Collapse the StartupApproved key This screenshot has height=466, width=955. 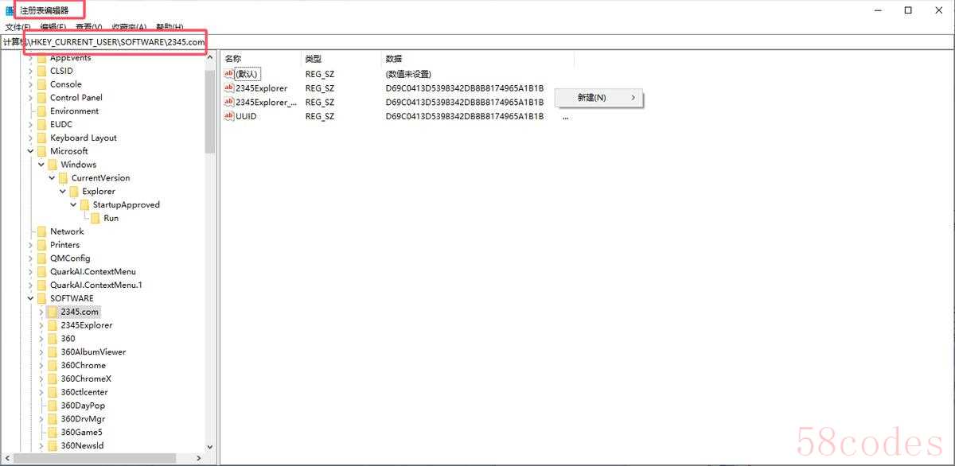click(x=73, y=204)
